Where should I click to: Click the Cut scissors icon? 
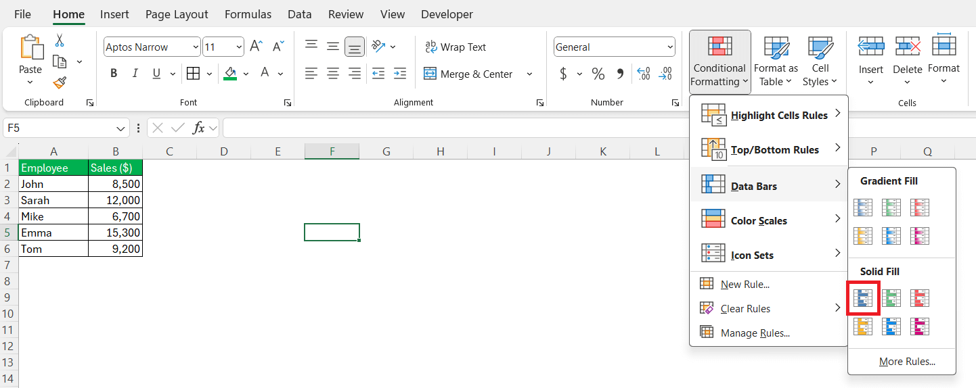[x=60, y=41]
